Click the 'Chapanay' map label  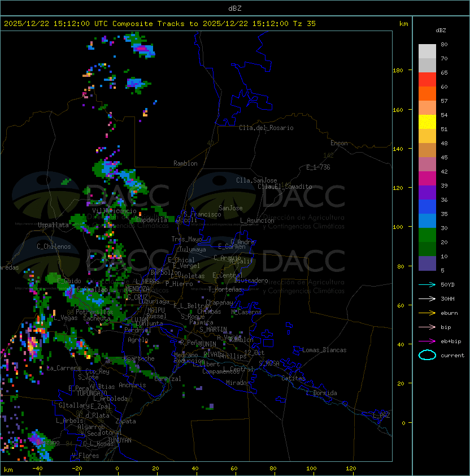[x=219, y=302]
